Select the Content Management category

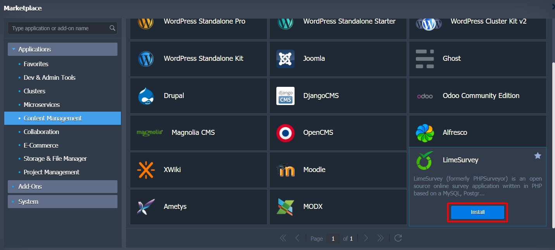pyautogui.click(x=62, y=118)
